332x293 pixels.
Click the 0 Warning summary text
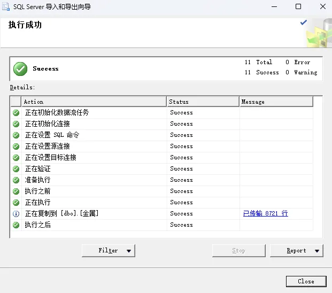[302, 72]
